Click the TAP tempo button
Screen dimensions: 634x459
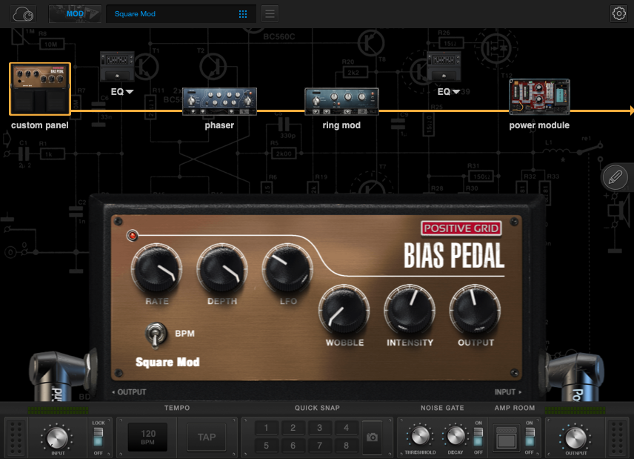point(207,437)
